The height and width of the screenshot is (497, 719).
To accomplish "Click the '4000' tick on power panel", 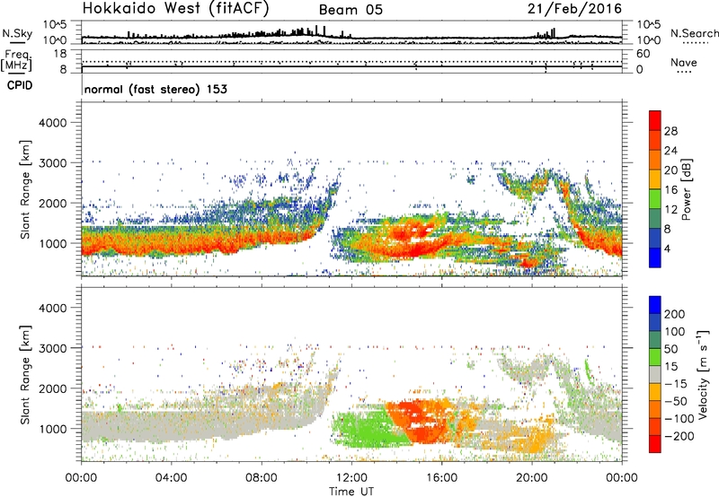I will pos(52,123).
